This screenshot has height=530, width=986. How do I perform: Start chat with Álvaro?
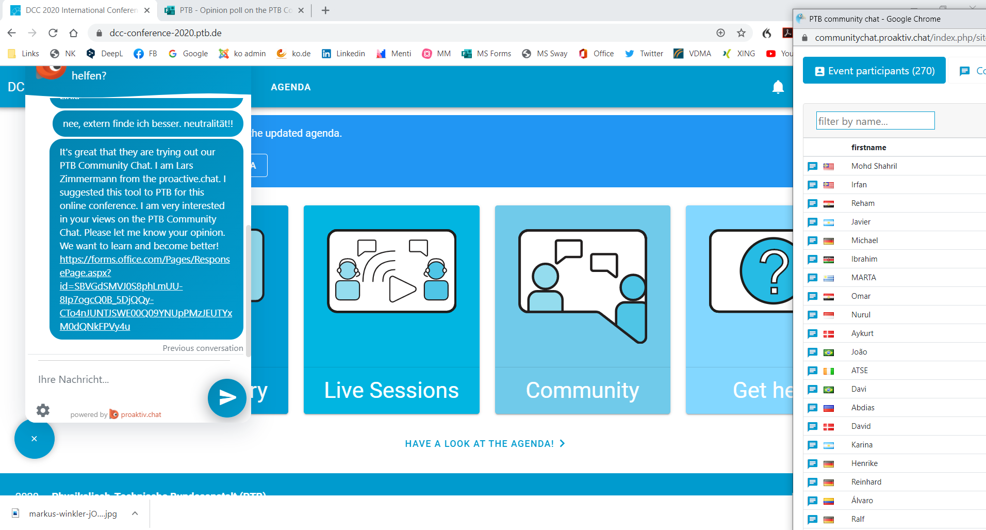(x=812, y=501)
